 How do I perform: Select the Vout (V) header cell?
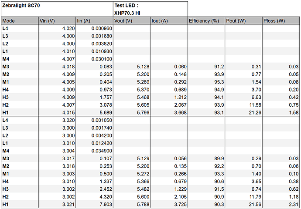pyautogui.click(x=131, y=21)
